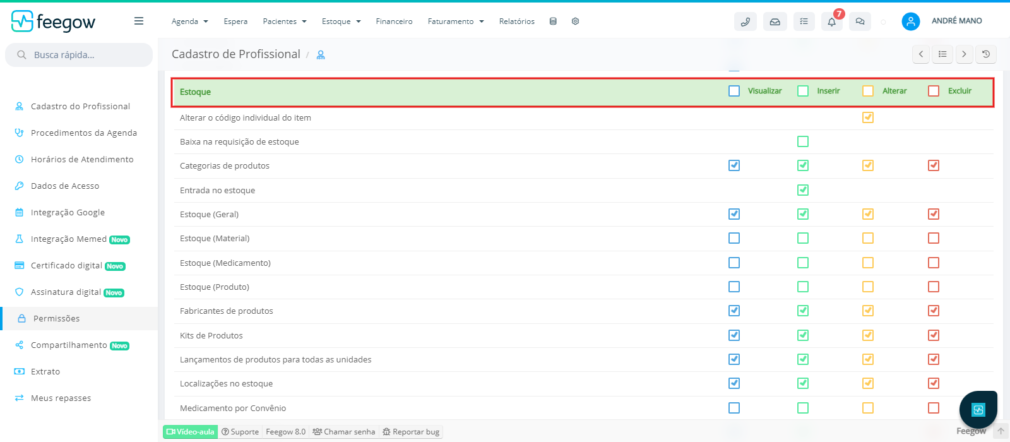This screenshot has width=1010, height=442.
Task: Open the inbox tray icon
Action: pos(775,21)
